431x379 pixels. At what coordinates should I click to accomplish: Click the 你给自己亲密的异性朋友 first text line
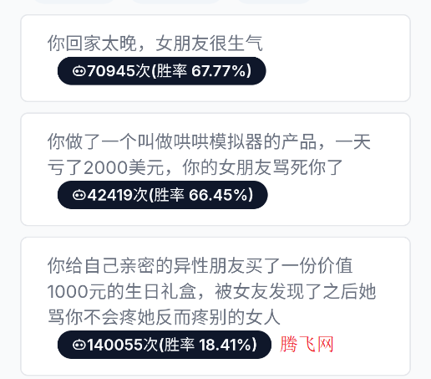click(200, 265)
